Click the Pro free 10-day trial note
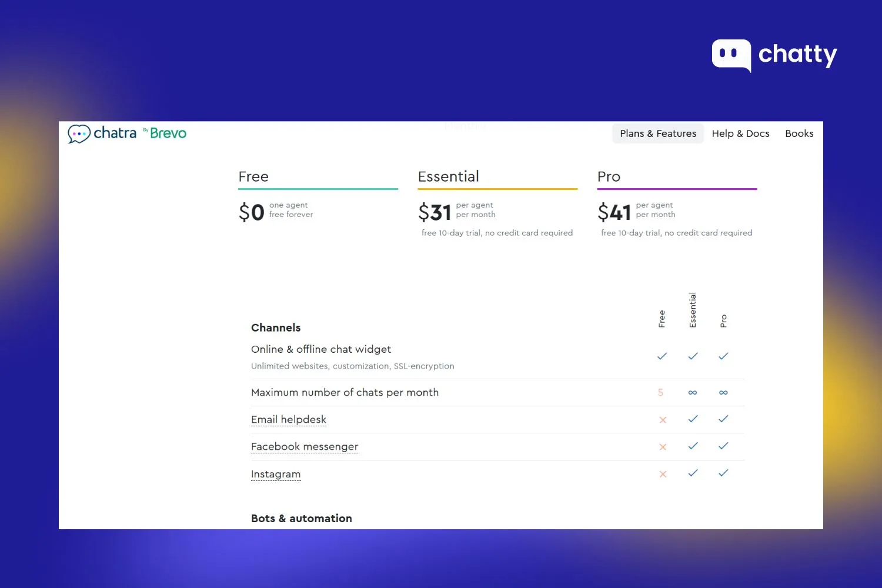882x588 pixels. click(676, 233)
